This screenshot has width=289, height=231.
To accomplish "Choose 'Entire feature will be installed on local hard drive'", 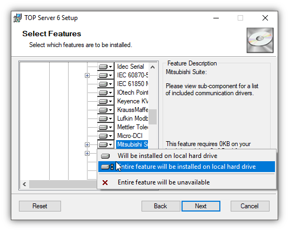I will (186, 167).
